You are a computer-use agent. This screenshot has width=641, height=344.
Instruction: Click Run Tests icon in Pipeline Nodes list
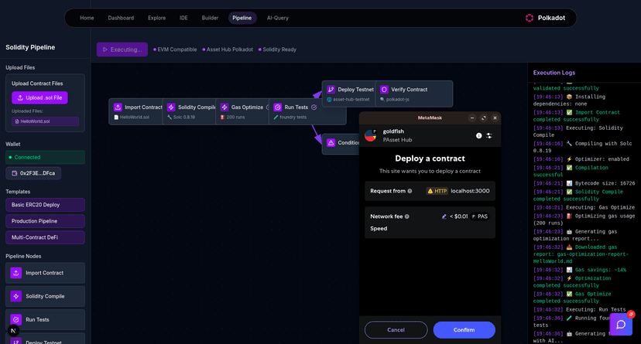(x=16, y=319)
